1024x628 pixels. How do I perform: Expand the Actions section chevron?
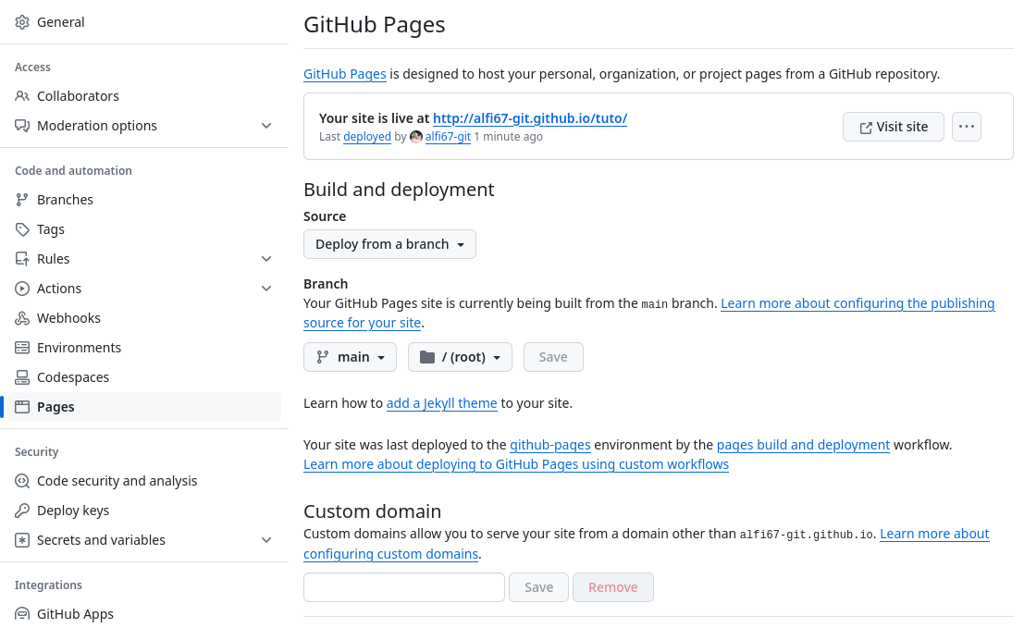[x=266, y=289]
